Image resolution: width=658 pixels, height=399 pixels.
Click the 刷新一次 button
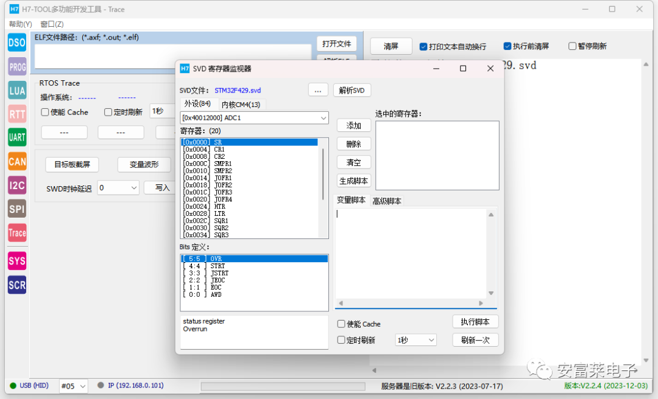click(475, 340)
